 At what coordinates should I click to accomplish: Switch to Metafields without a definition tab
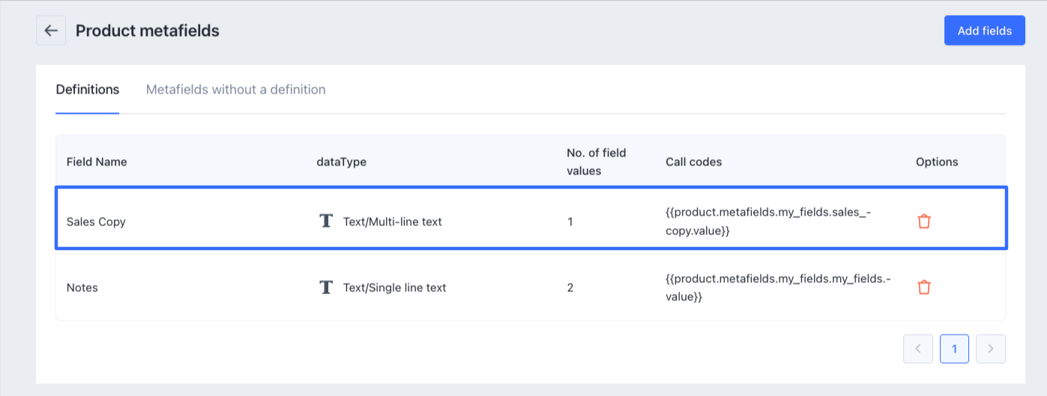pos(235,90)
